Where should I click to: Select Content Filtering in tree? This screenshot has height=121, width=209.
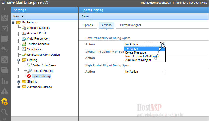click(x=43, y=71)
